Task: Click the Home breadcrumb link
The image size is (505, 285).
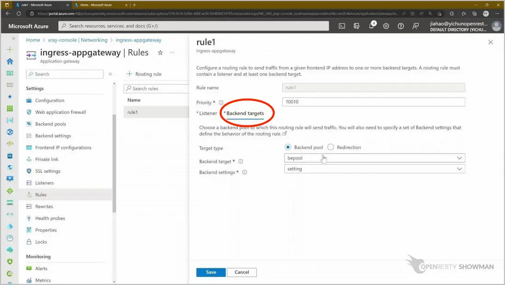Action: (33, 40)
